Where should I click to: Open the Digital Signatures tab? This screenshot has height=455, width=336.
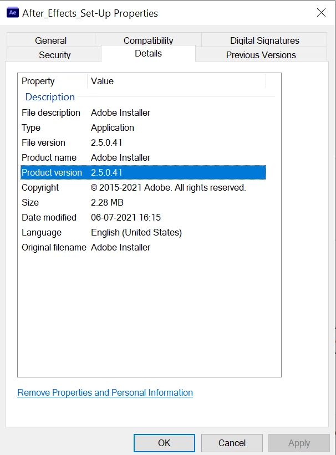pyautogui.click(x=264, y=40)
